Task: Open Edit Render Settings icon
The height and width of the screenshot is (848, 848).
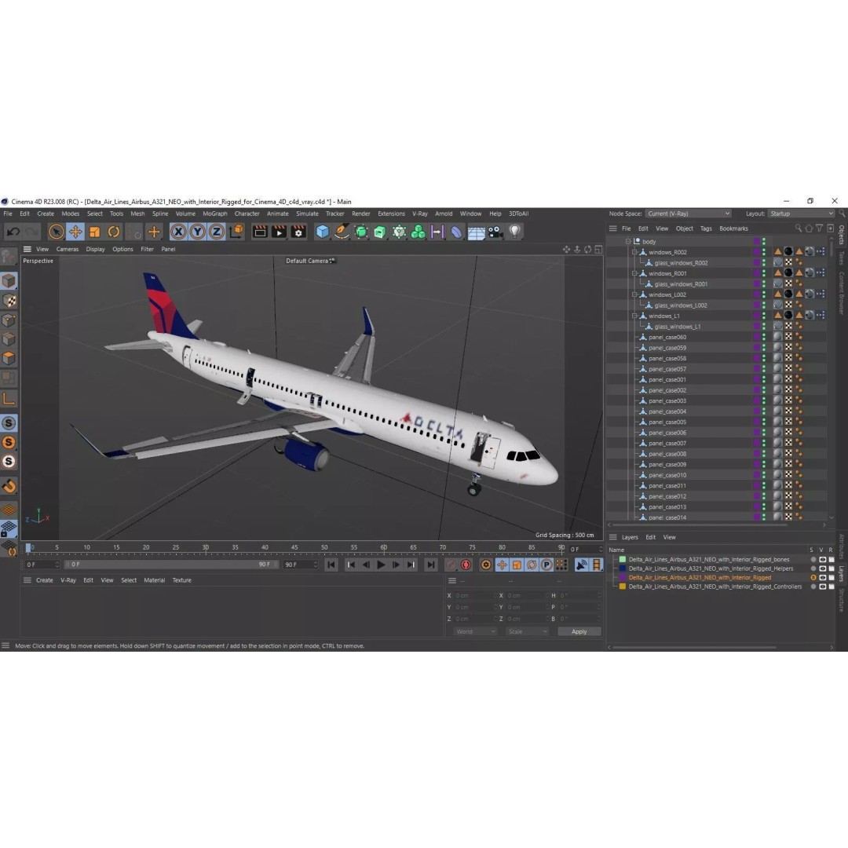Action: click(x=298, y=232)
